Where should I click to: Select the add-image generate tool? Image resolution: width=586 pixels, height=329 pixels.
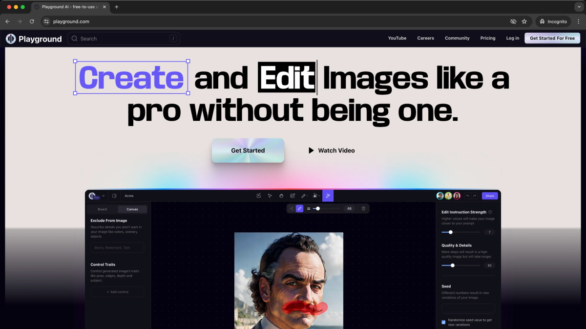point(293,196)
